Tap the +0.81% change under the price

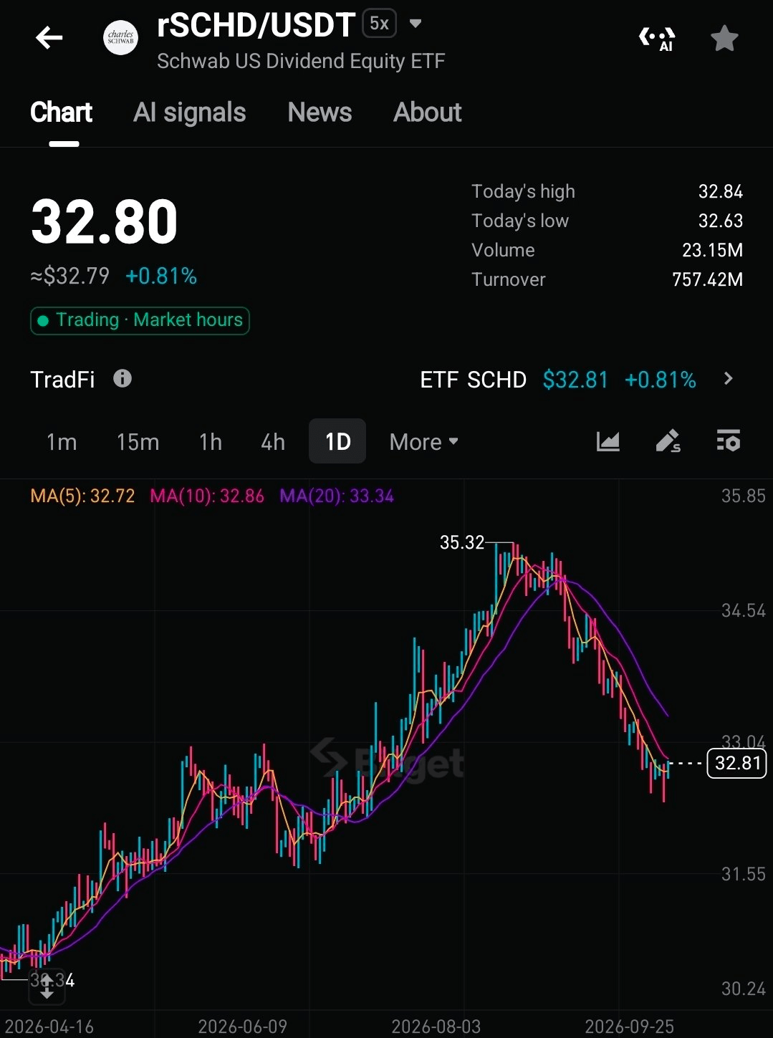coord(161,276)
